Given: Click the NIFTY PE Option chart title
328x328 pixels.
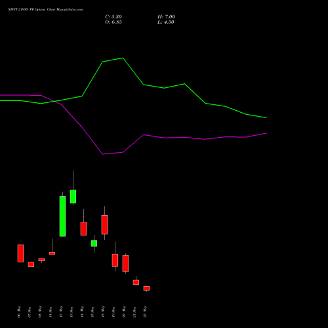Looking at the screenshot, I should coord(45,10).
